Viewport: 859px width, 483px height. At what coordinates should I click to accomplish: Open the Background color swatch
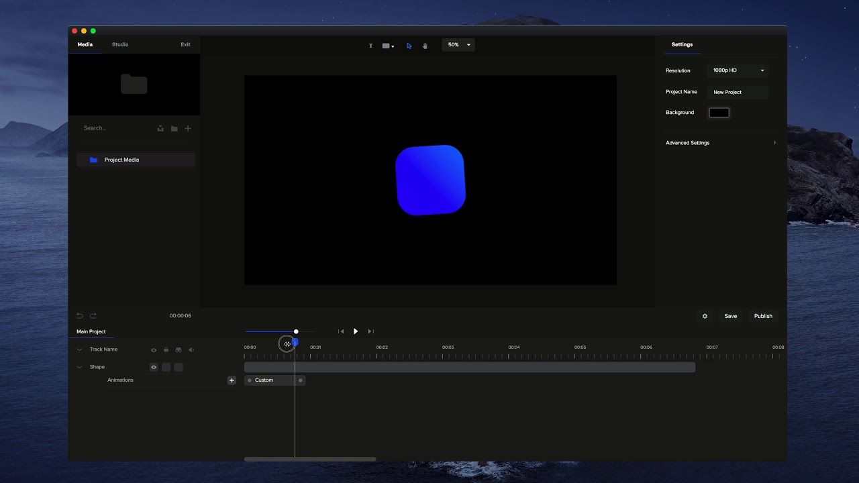click(719, 113)
